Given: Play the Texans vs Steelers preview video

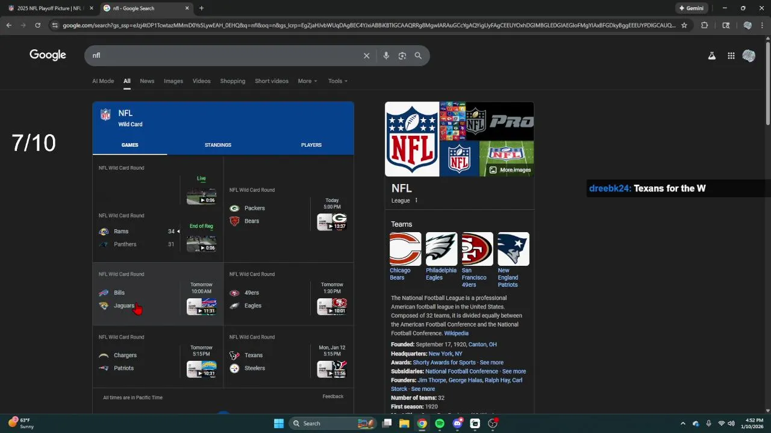Looking at the screenshot, I should point(332,369).
